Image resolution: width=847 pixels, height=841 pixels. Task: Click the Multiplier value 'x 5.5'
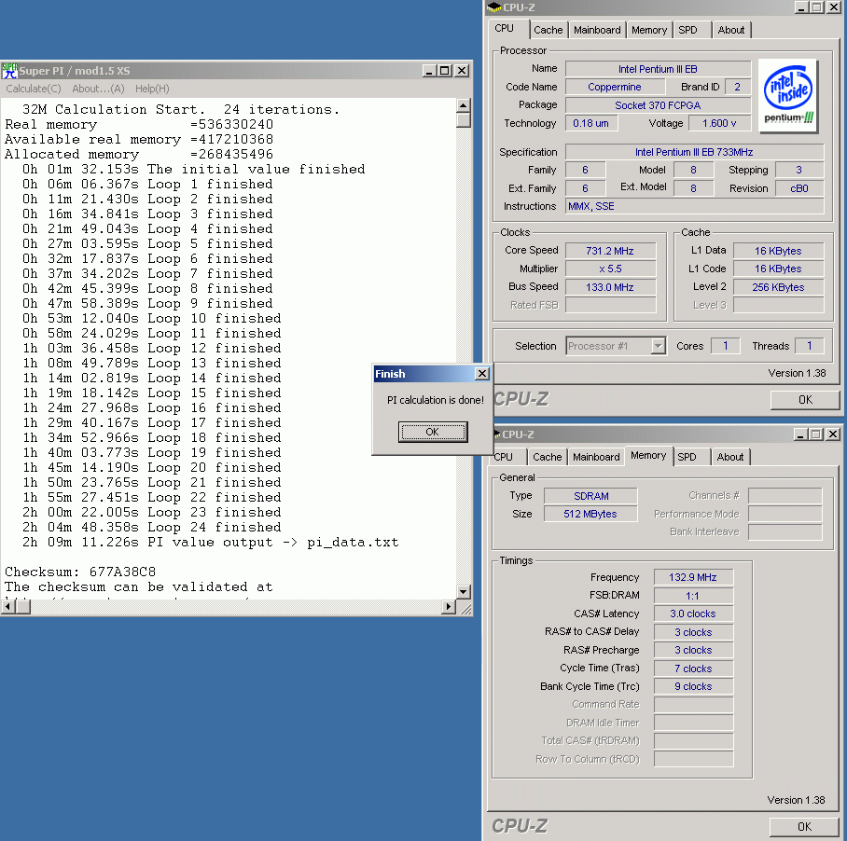coord(610,269)
